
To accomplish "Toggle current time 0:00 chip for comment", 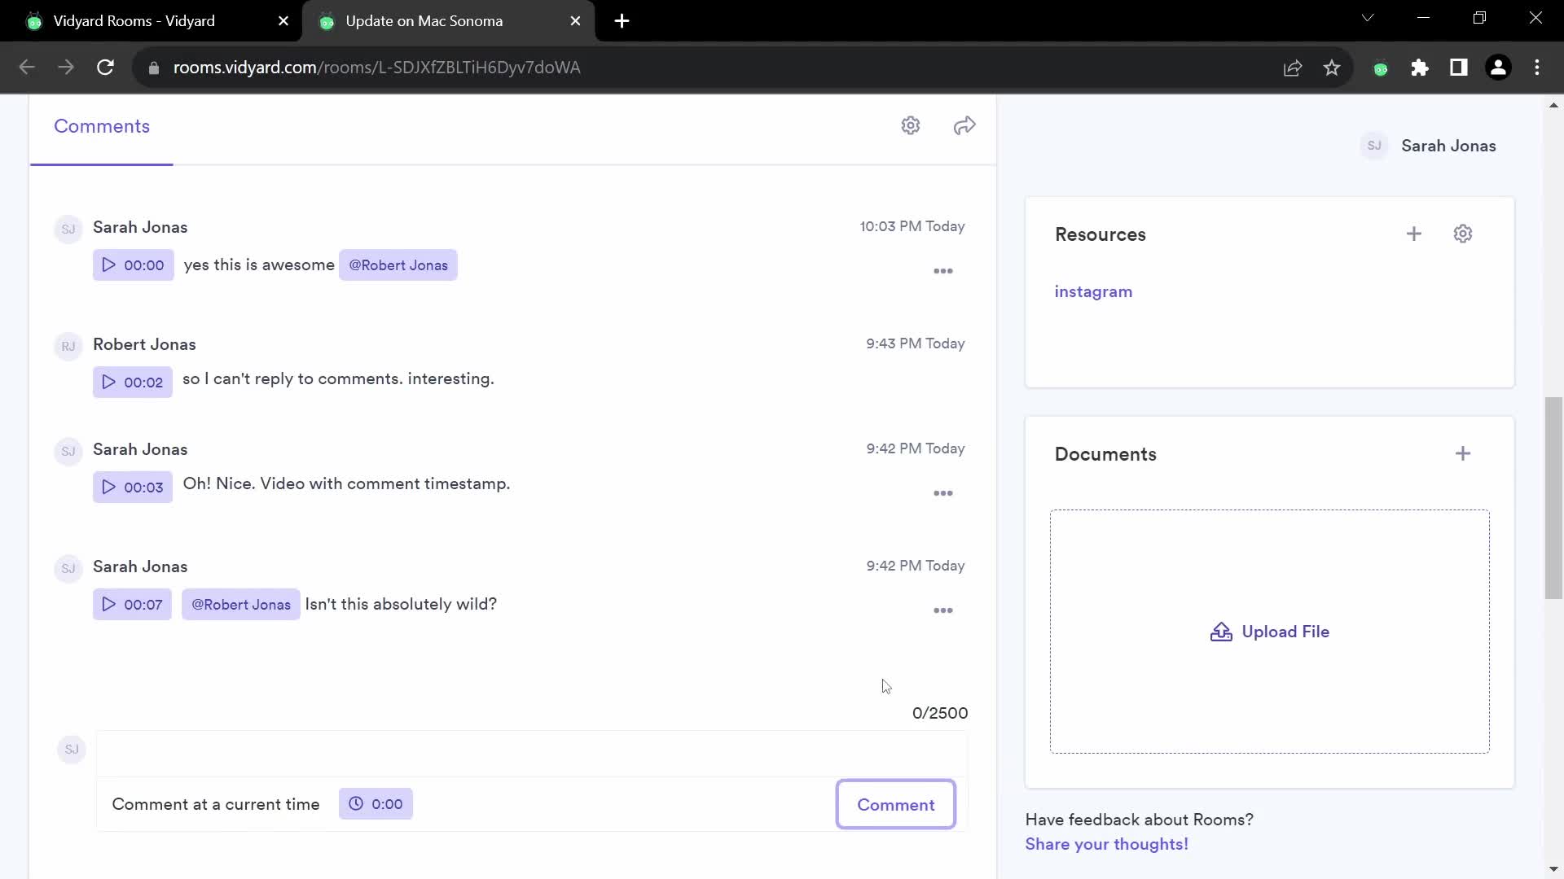I will pos(376,804).
